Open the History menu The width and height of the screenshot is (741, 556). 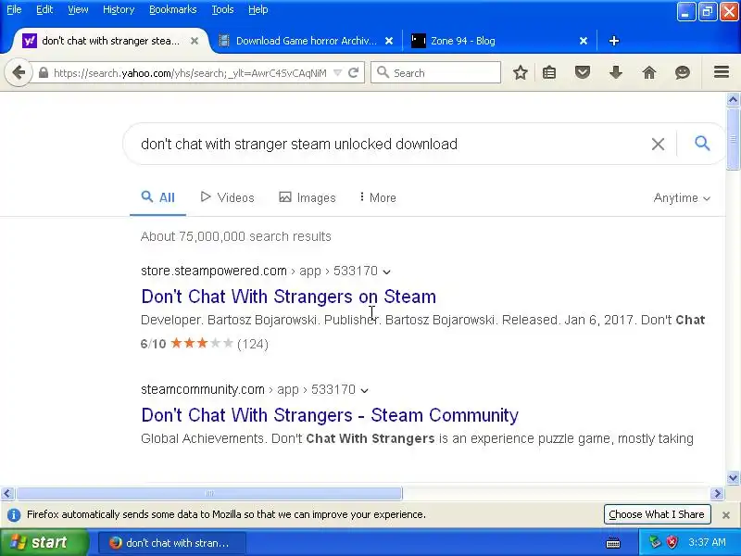119,9
